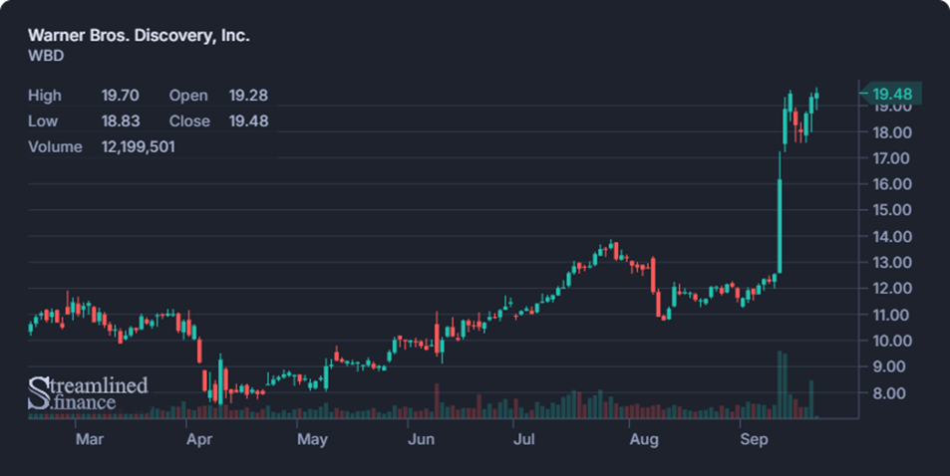
Task: Click the May month label
Action: click(x=312, y=439)
